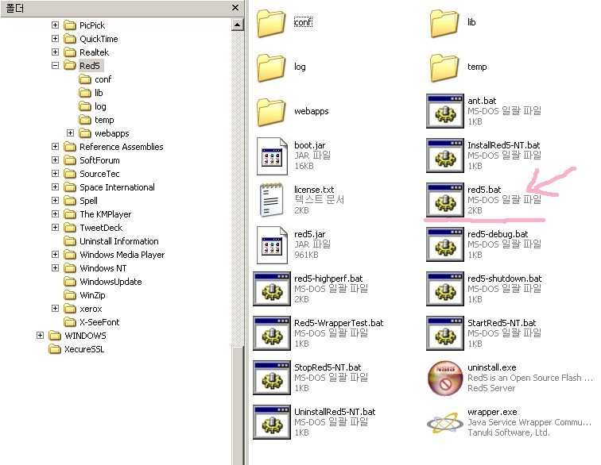Expand The KMPlayer tree node
Image resolution: width=601 pixels, height=465 pixels.
[x=55, y=214]
